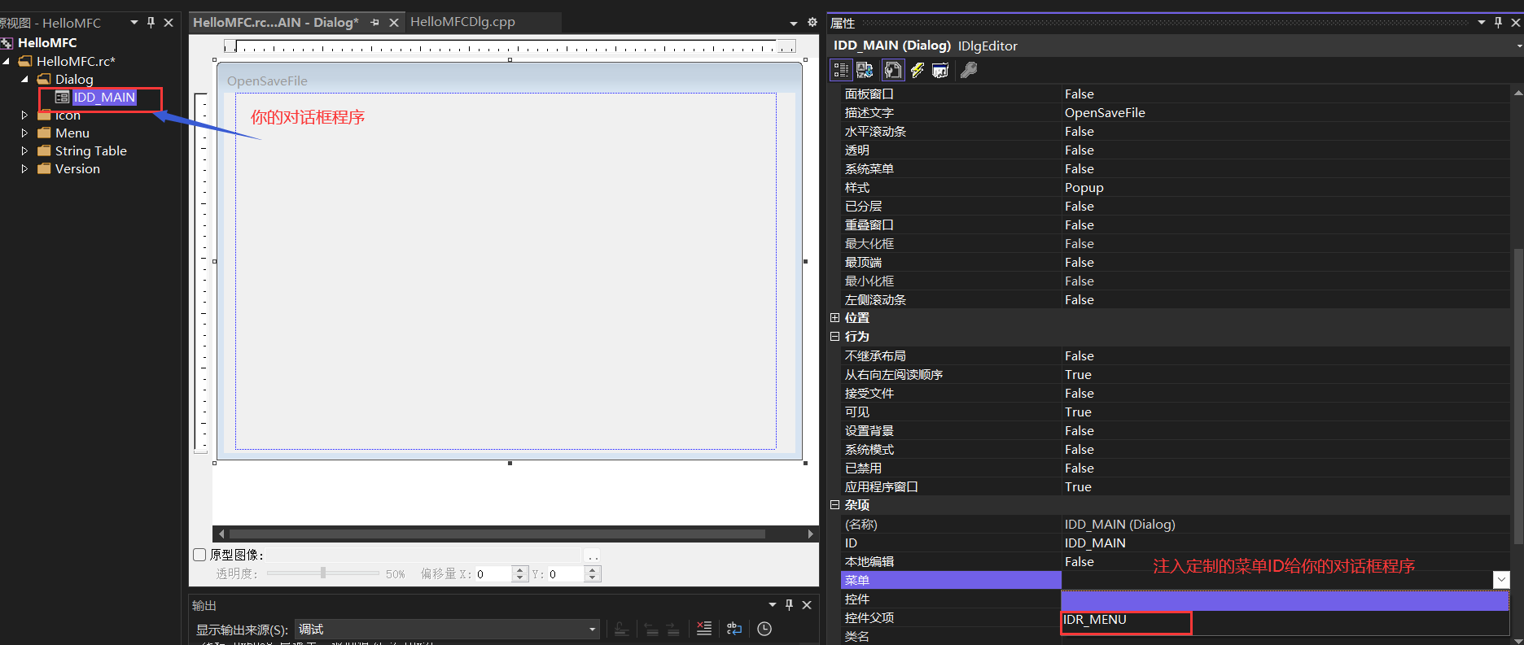This screenshot has height=645, width=1524.
Task: Open the Properties panel window options dropdown
Action: click(x=1482, y=23)
